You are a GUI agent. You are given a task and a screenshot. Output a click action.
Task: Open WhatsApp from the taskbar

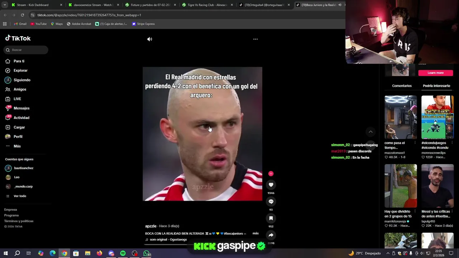pyautogui.click(x=147, y=253)
